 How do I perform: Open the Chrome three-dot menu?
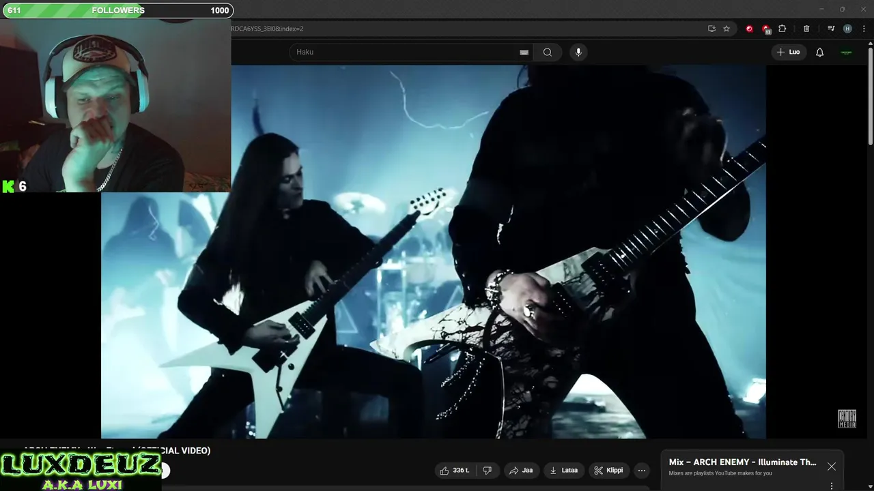click(x=864, y=29)
